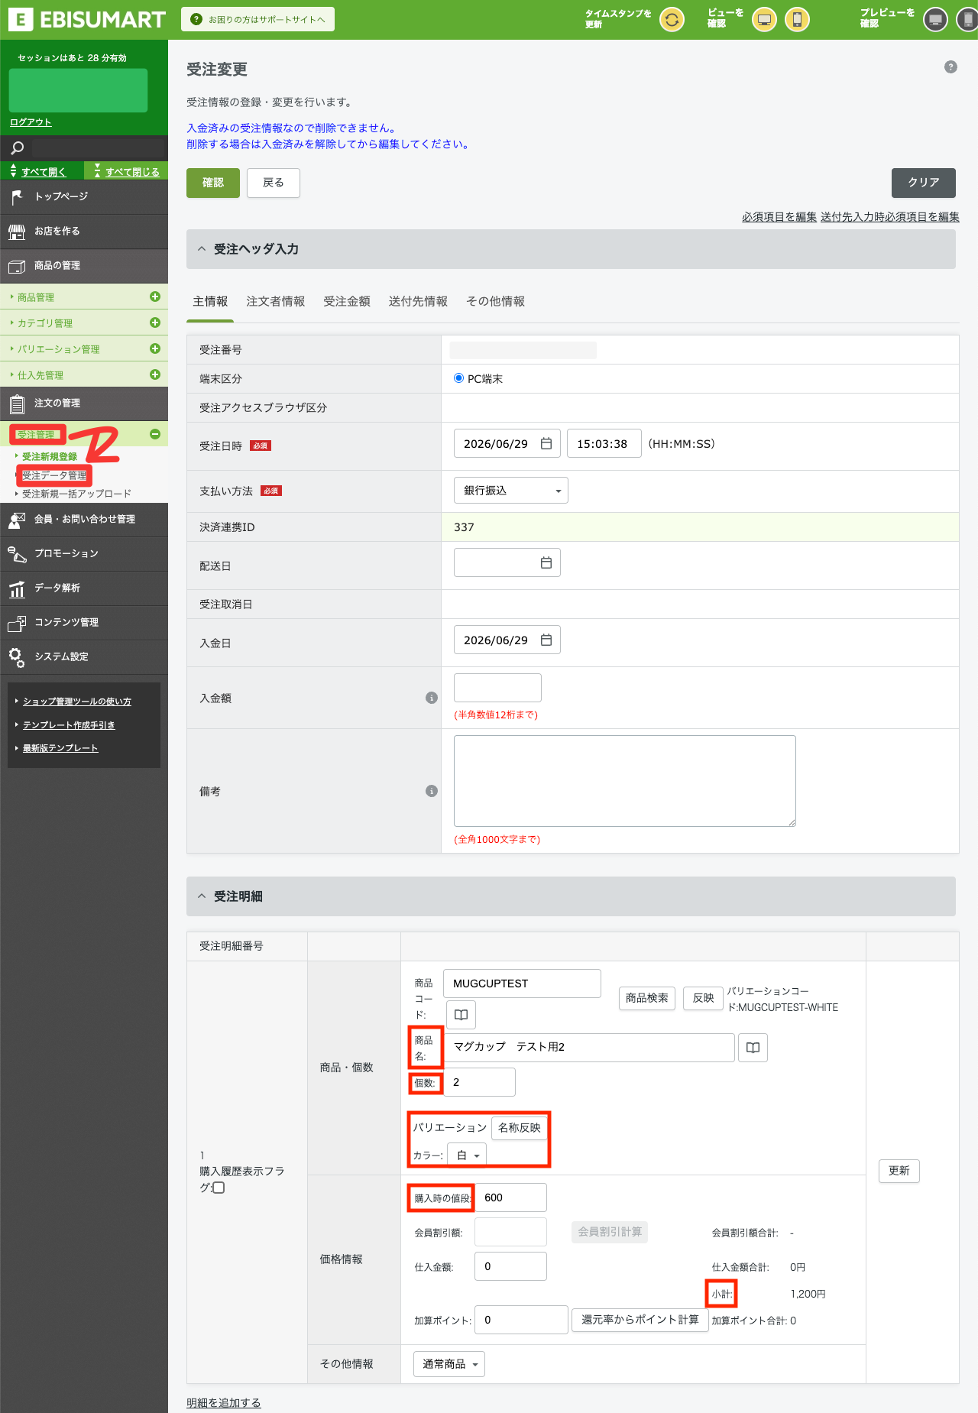Viewport: 978px width, 1413px height.
Task: Collapse the 受注ヘッダ入力 section
Action: [202, 249]
